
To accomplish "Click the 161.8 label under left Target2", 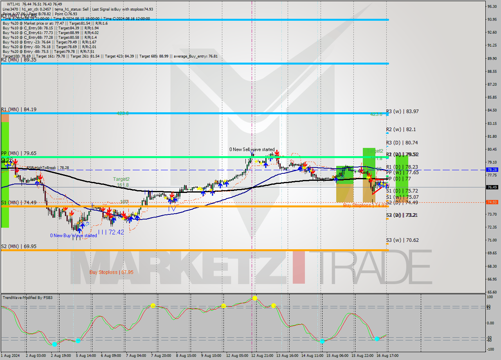I will [x=123, y=185].
